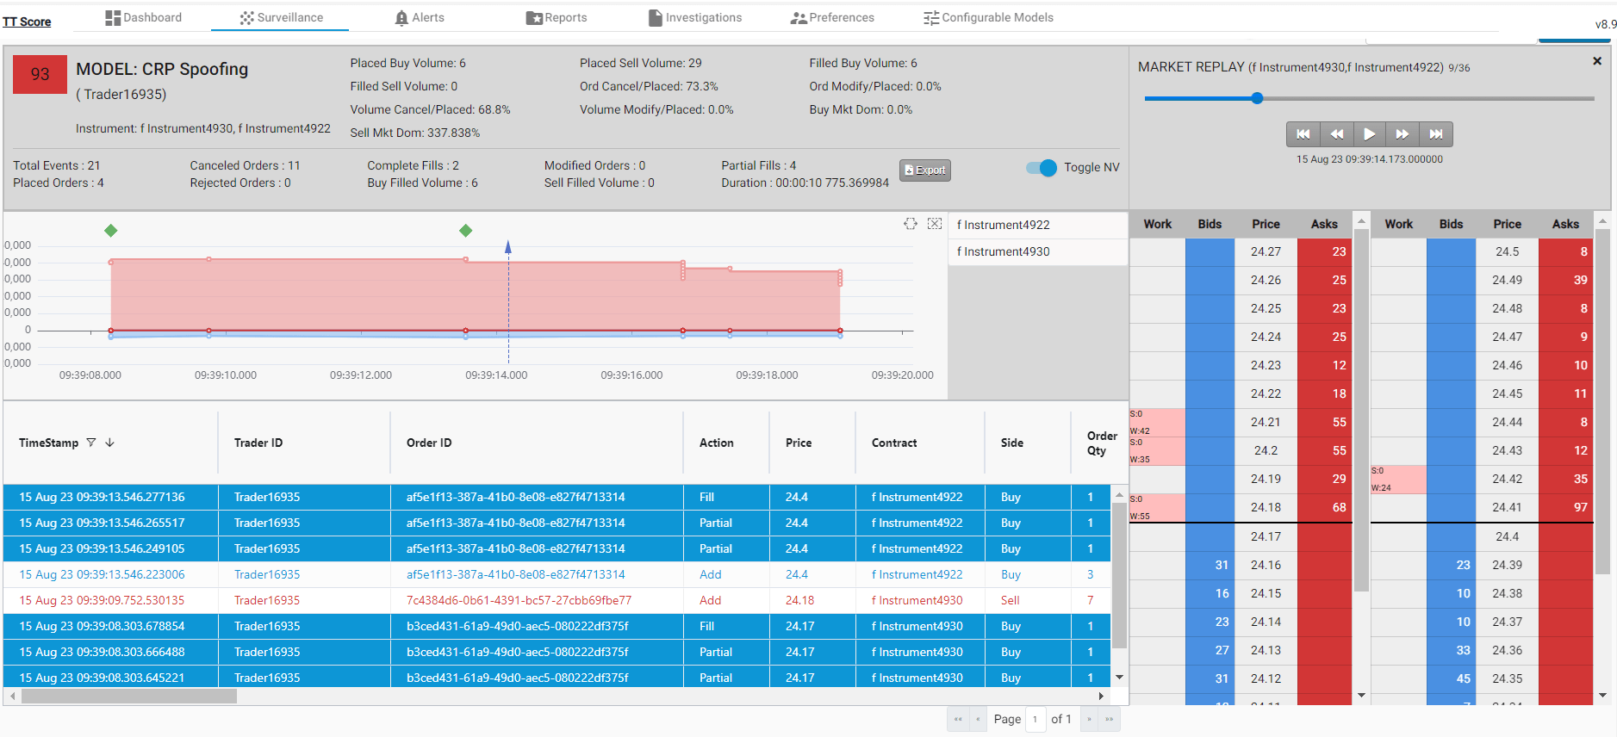Open the Alerts tab
Viewport: 1617px width, 737px height.
click(420, 17)
